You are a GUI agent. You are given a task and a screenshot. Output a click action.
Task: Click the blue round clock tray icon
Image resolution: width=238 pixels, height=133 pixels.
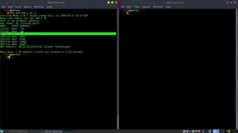210,131
